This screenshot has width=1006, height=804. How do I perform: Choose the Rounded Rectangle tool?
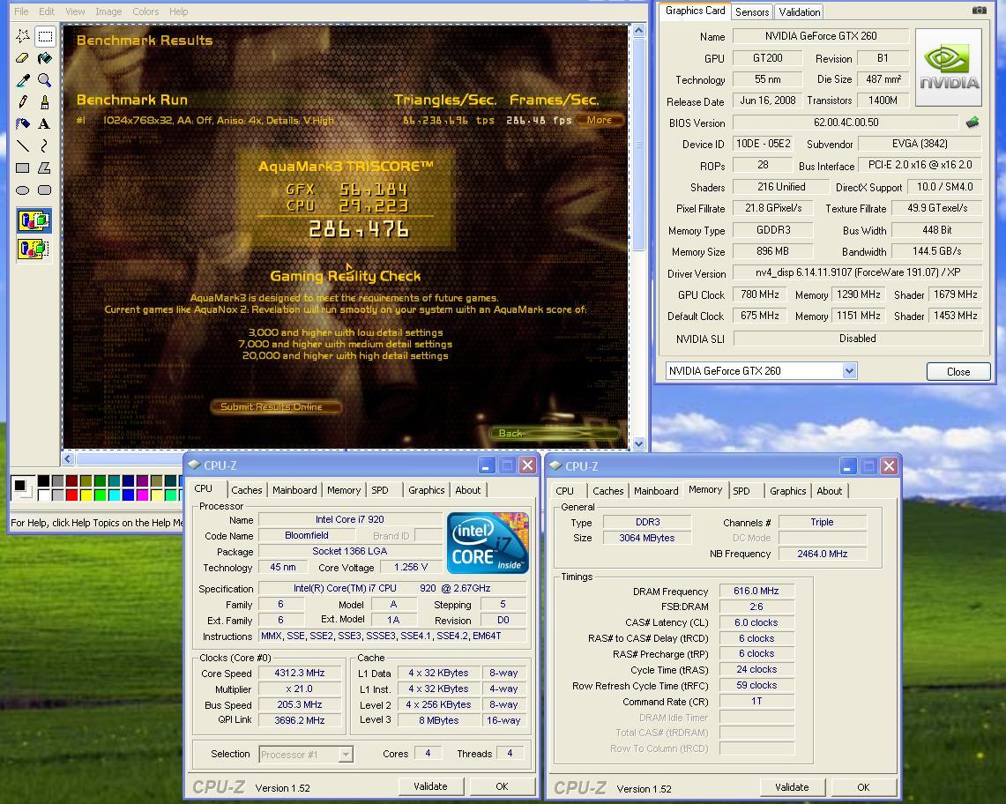44,190
